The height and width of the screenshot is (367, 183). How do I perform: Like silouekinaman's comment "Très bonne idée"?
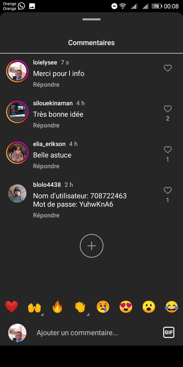167,109
